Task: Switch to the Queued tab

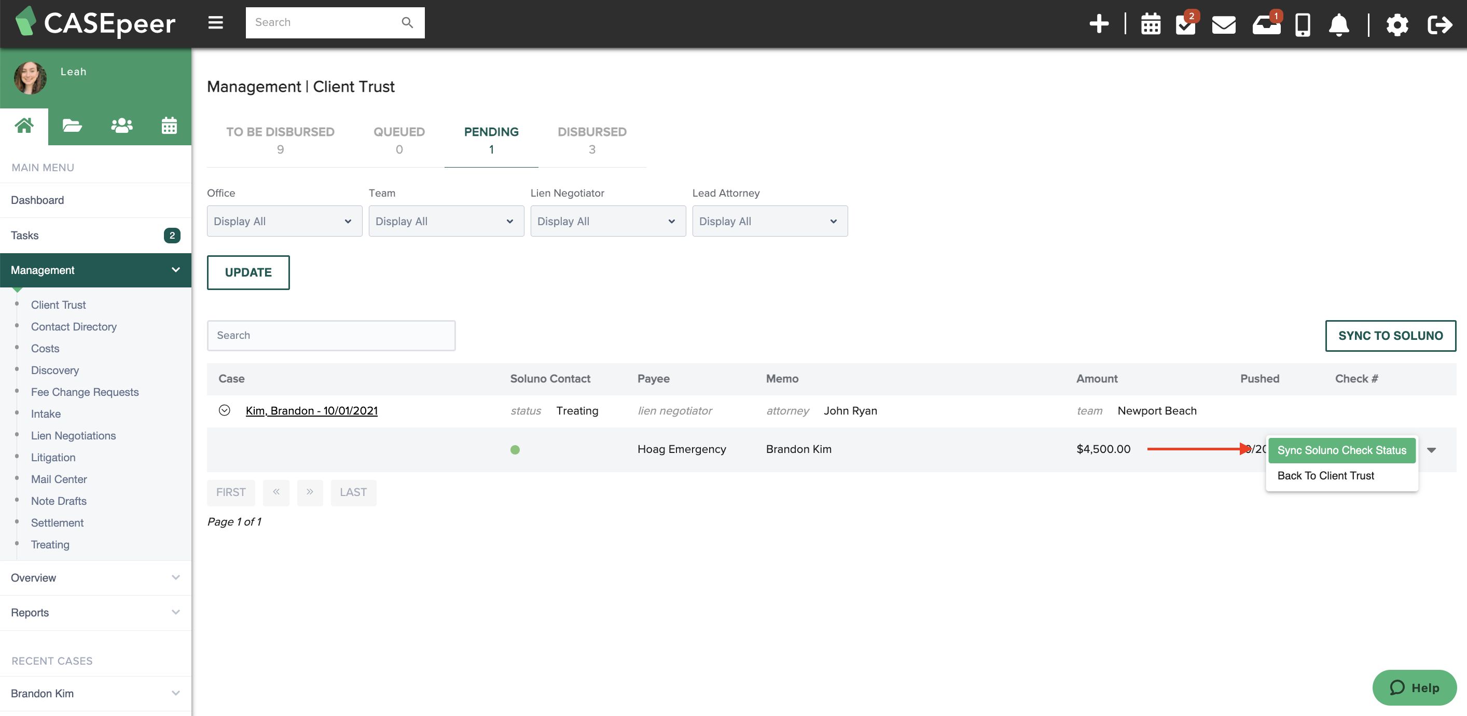Action: (399, 140)
